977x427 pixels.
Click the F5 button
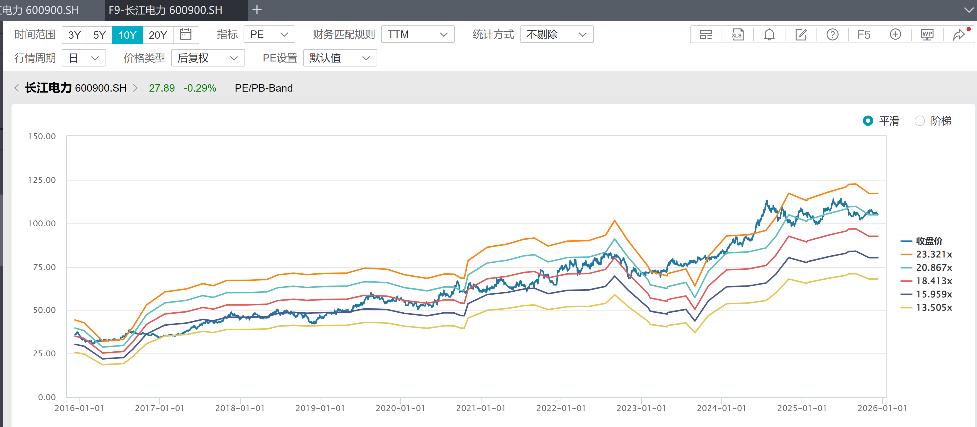(x=863, y=35)
